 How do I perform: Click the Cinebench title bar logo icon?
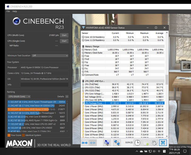pyautogui.click(x=8, y=7)
